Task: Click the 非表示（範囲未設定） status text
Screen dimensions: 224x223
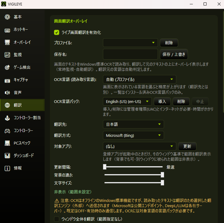Action: [x=73, y=192]
